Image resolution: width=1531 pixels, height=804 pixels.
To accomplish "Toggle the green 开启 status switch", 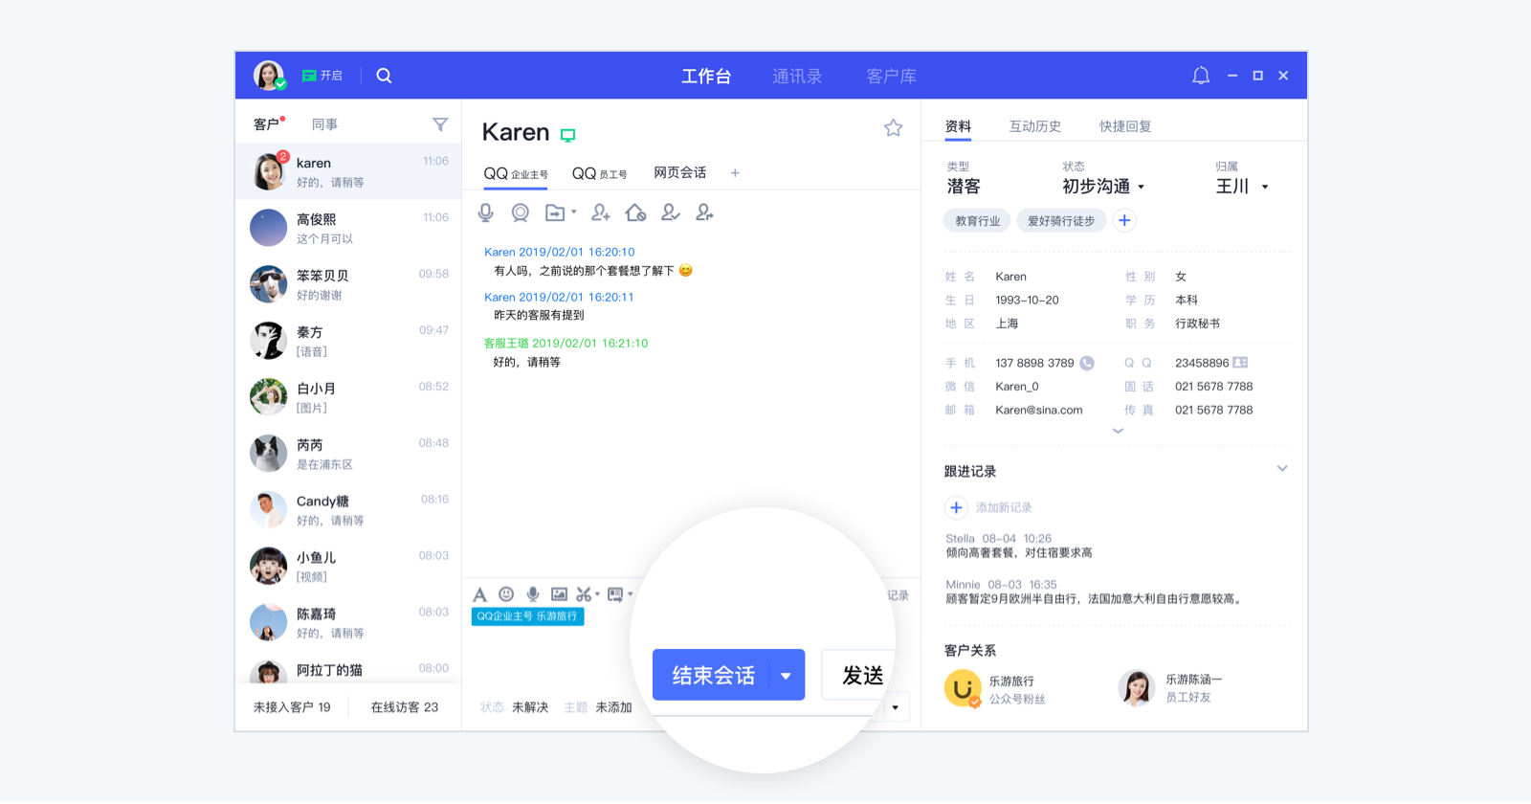I will click(322, 76).
